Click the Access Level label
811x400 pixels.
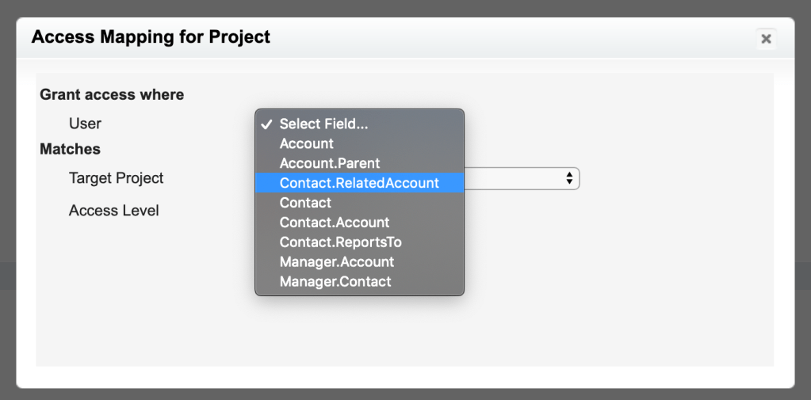click(113, 211)
